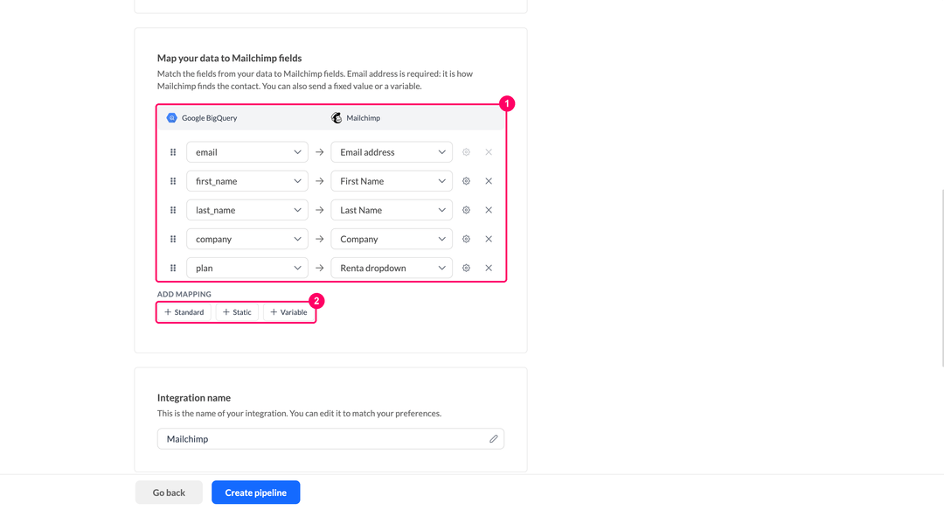Open settings gear for Renta dropdown mapping

click(x=466, y=268)
